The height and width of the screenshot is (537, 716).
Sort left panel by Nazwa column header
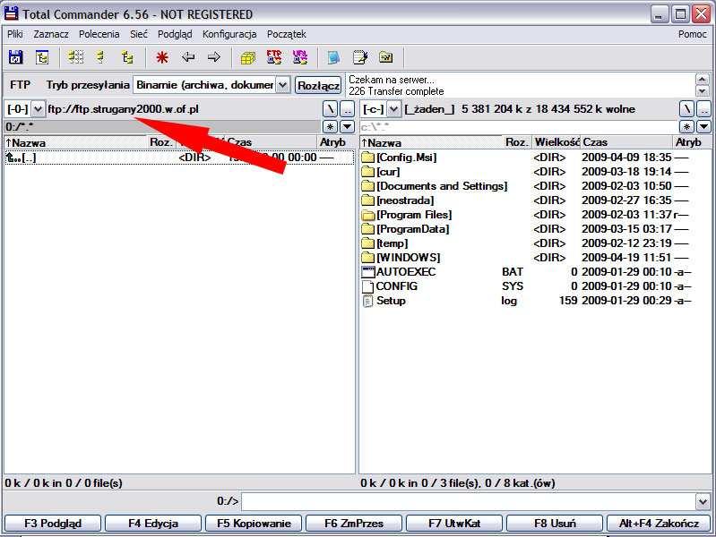pyautogui.click(x=76, y=142)
